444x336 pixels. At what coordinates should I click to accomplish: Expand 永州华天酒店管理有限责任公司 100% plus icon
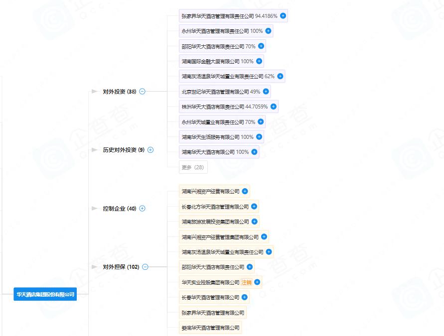click(268, 31)
